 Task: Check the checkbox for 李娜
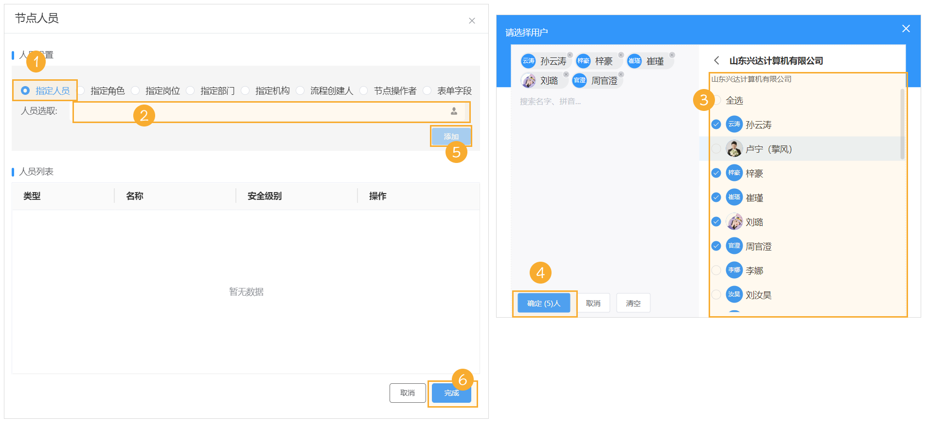[x=716, y=270]
